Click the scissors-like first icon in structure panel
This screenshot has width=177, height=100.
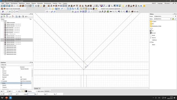[x=2, y=17]
